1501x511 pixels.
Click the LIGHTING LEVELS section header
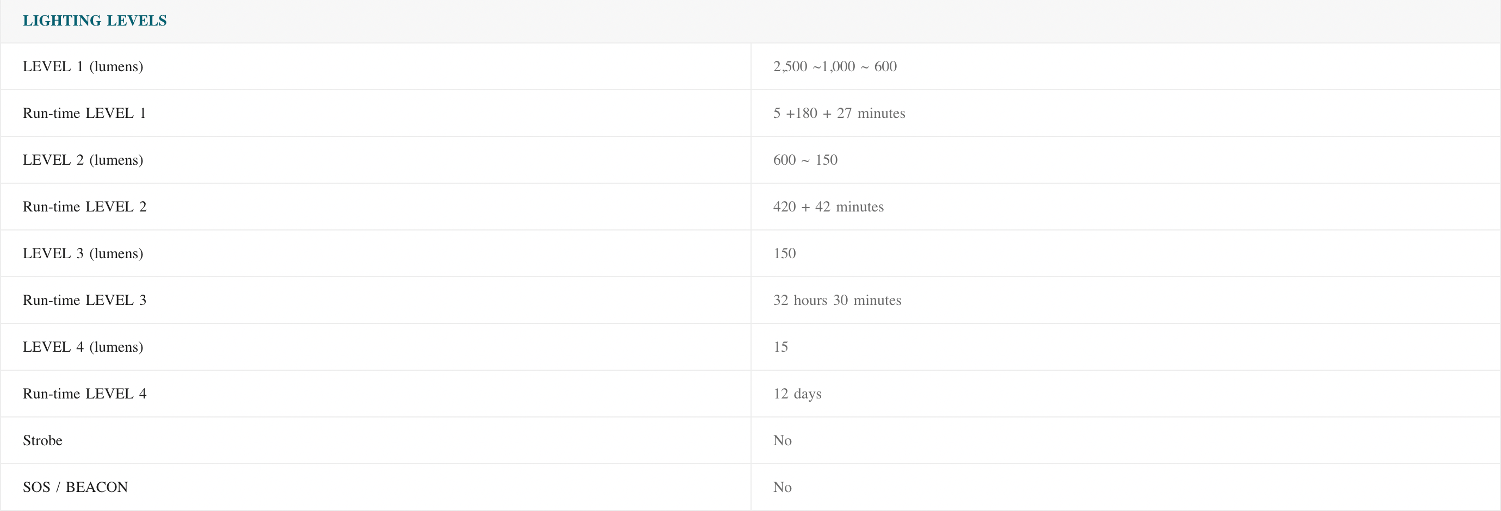[x=95, y=21]
